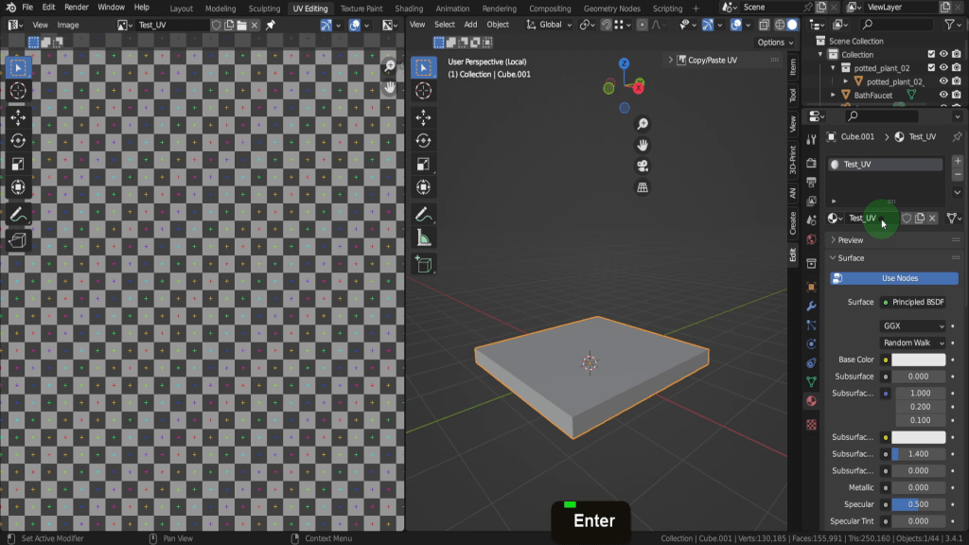Open the GGX distribution dropdown
969x545 pixels.
click(x=912, y=325)
